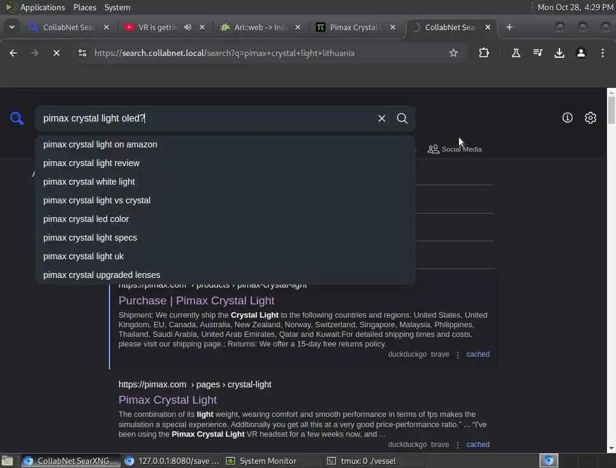Open cached copy of Pimax Crystal Light result
This screenshot has height=468, width=616.
click(478, 445)
